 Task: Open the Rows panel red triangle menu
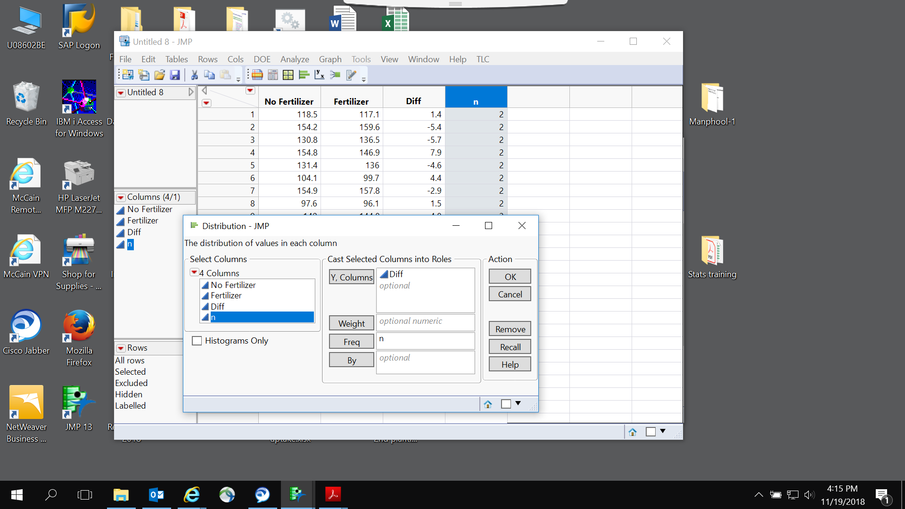click(x=121, y=348)
